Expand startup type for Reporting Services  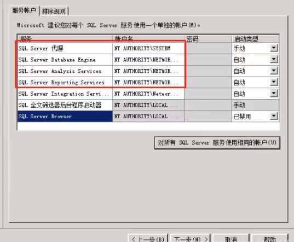[x=274, y=82]
